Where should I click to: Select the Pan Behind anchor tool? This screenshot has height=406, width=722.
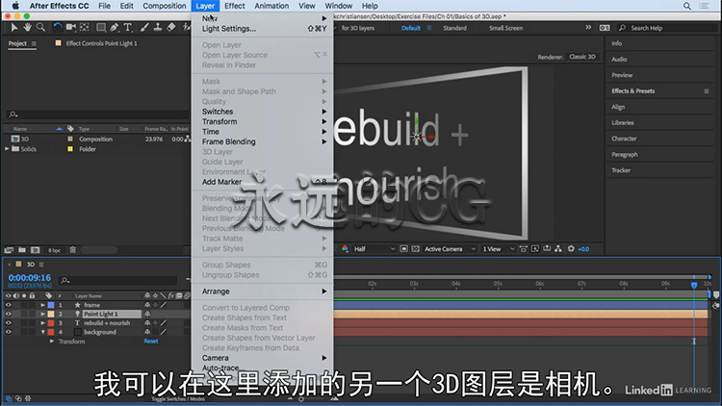(85, 28)
